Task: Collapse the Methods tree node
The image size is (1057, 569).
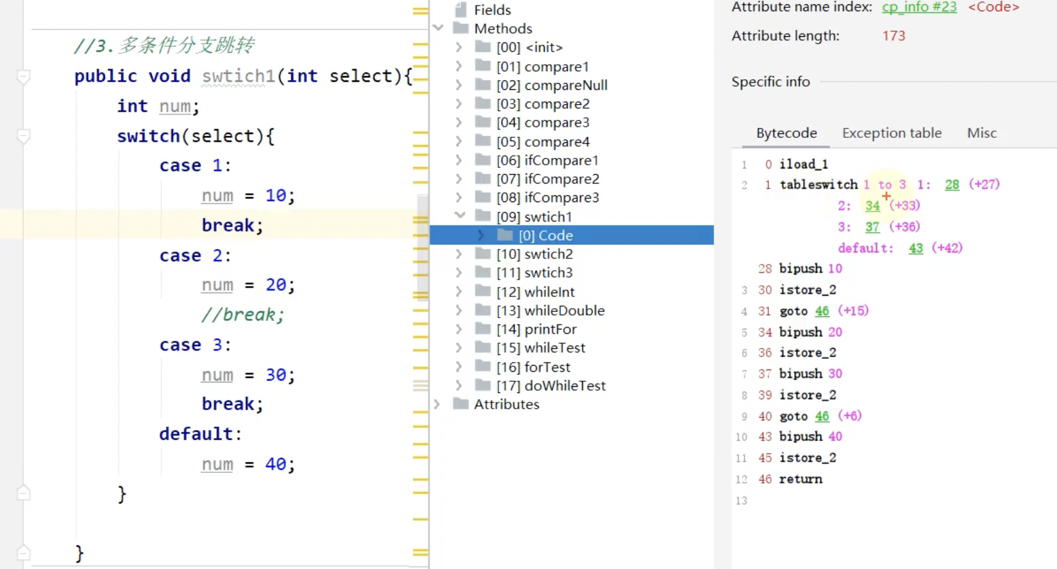Action: [x=438, y=28]
